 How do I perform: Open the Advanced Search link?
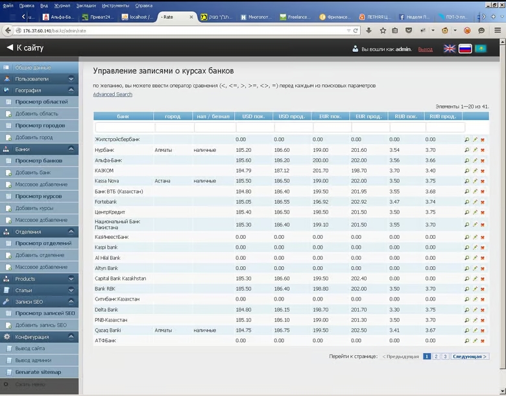point(112,95)
